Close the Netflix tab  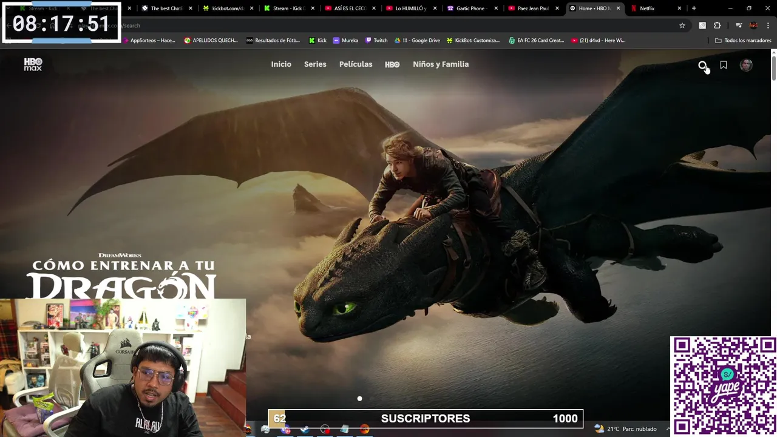tap(679, 8)
